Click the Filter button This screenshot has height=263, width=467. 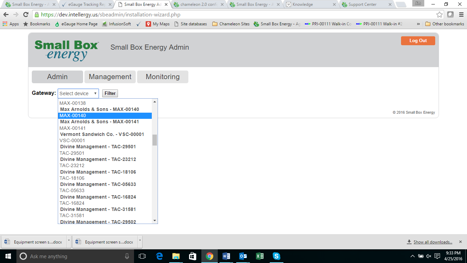coord(110,93)
